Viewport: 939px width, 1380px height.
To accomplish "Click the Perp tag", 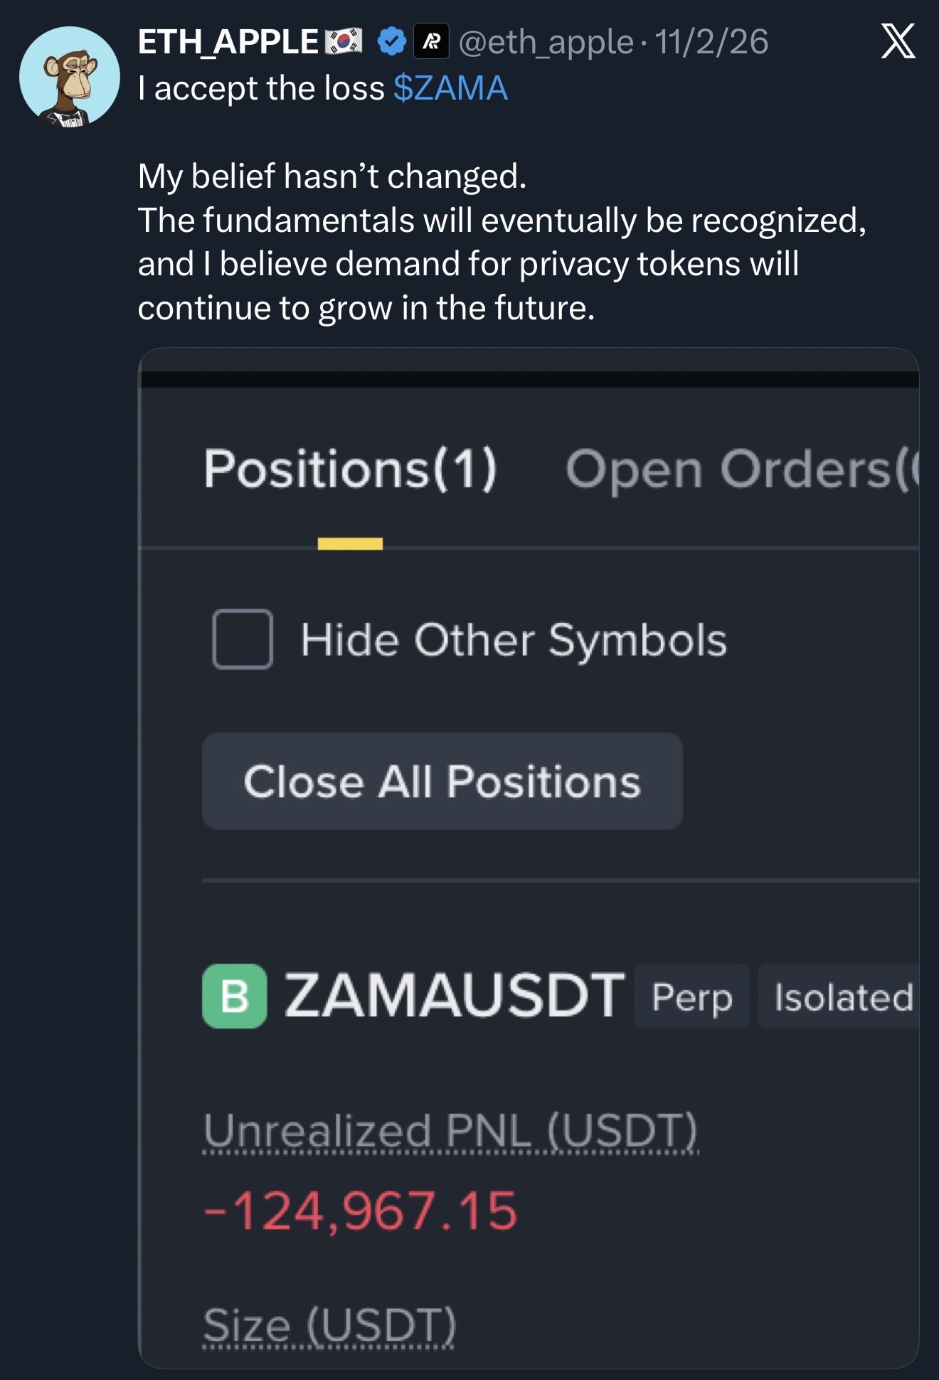I will (691, 997).
